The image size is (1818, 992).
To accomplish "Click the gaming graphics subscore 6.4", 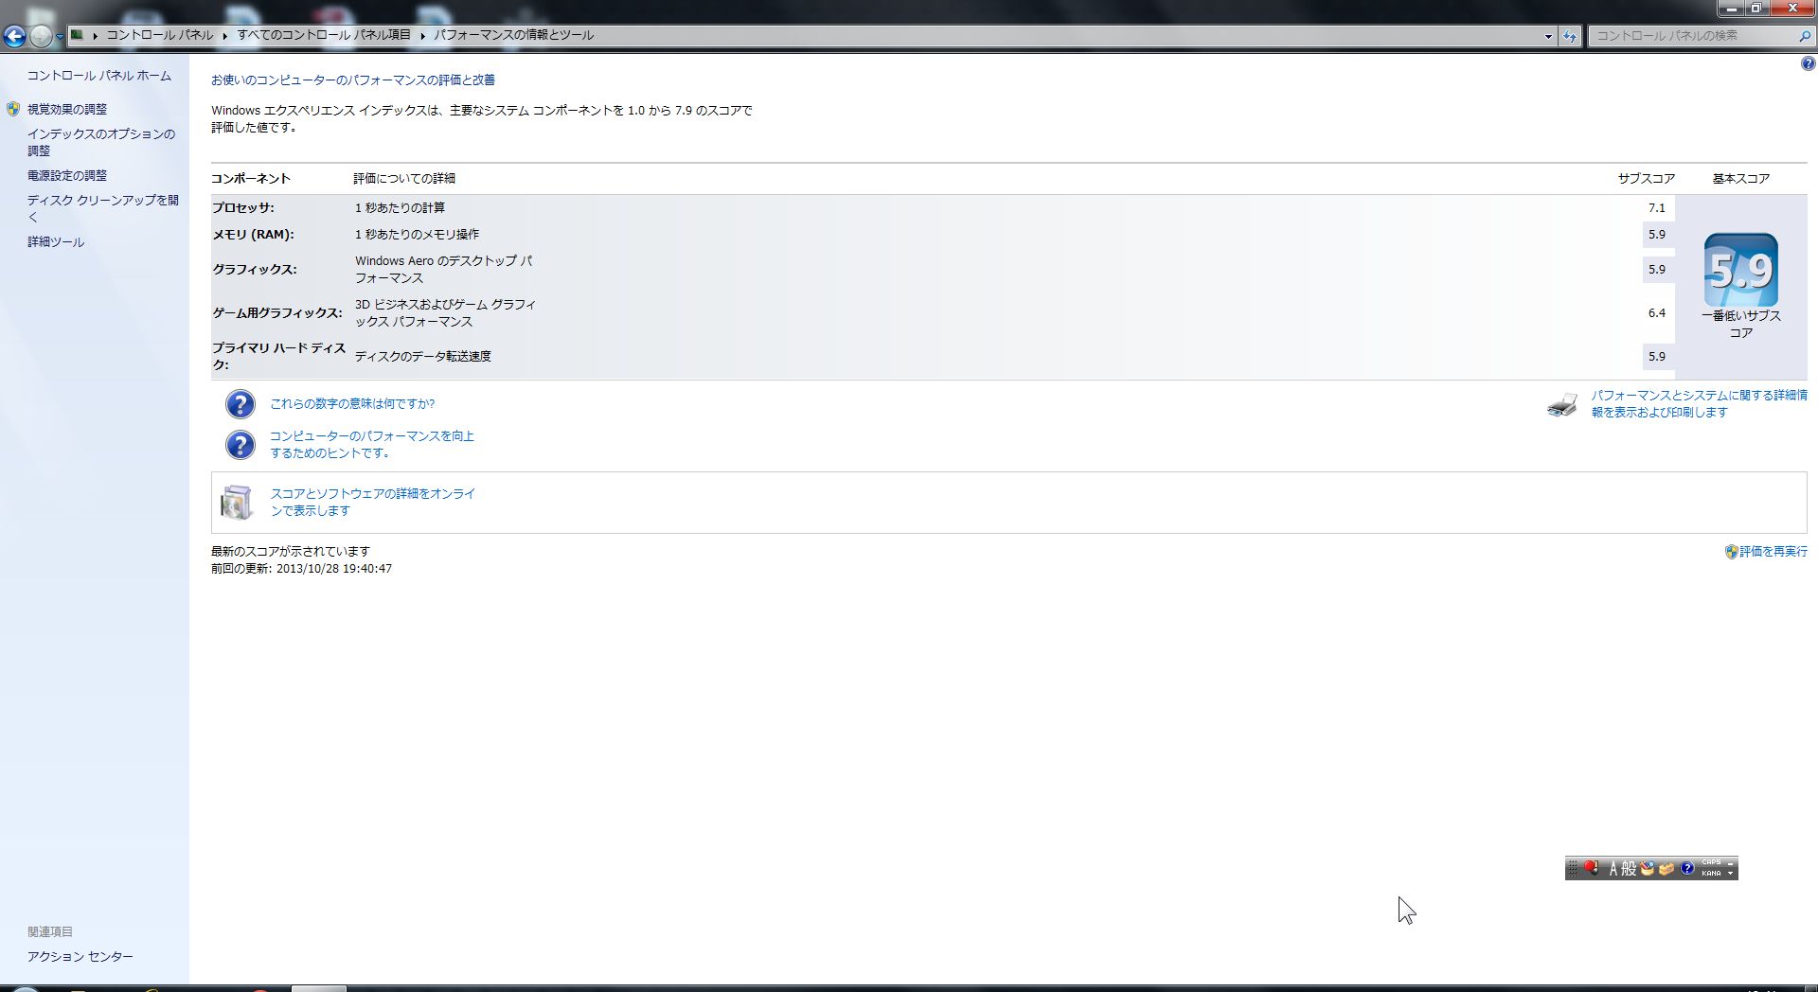I will [x=1656, y=312].
